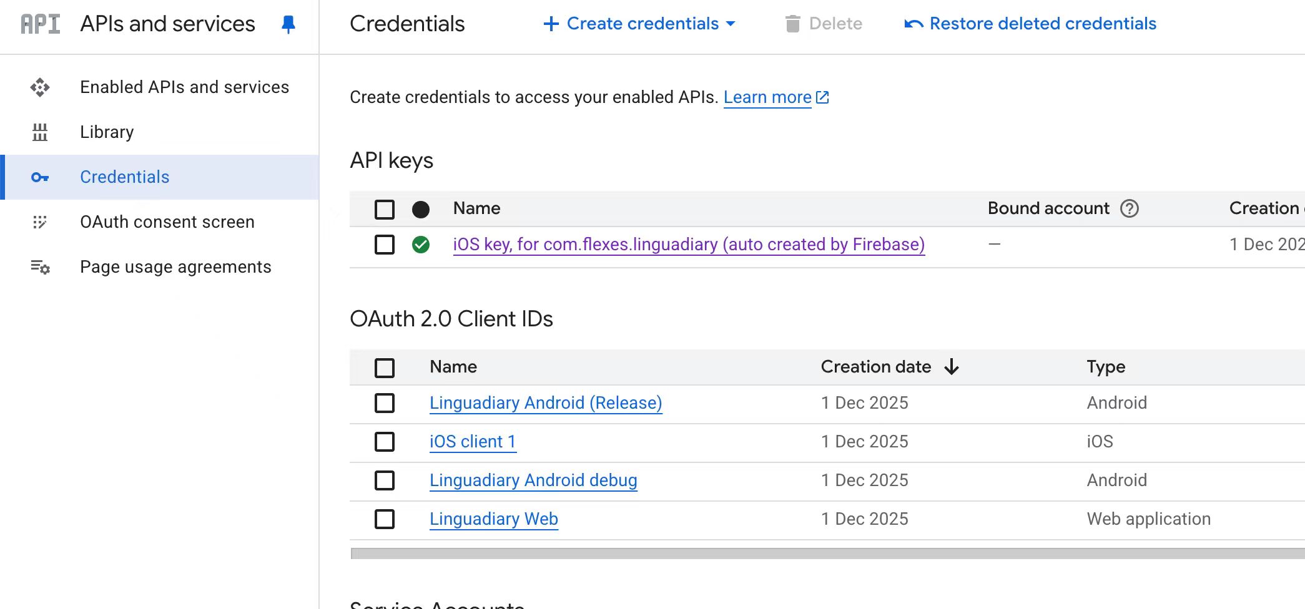Open the Create credentials dropdown

[x=640, y=24]
